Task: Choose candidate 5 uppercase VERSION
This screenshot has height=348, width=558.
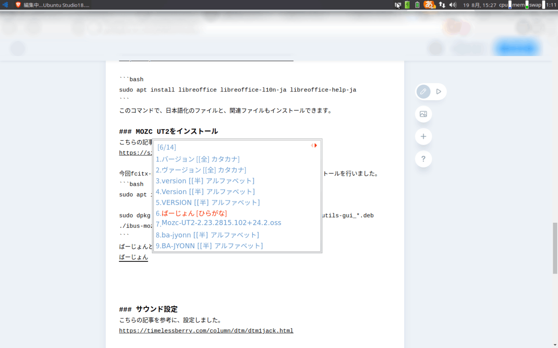Action: click(208, 202)
